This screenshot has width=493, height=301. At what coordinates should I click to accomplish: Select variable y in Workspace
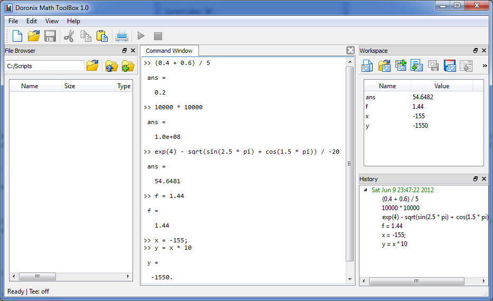[367, 126]
